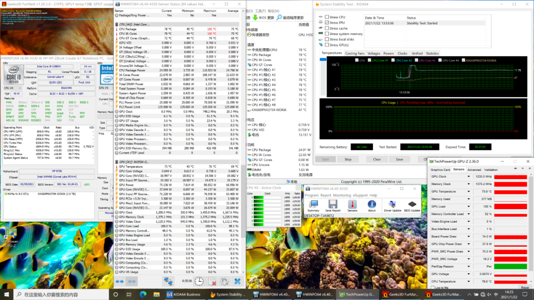
Task: Switch to the Cooling Fans tab
Action: pyautogui.click(x=355, y=53)
